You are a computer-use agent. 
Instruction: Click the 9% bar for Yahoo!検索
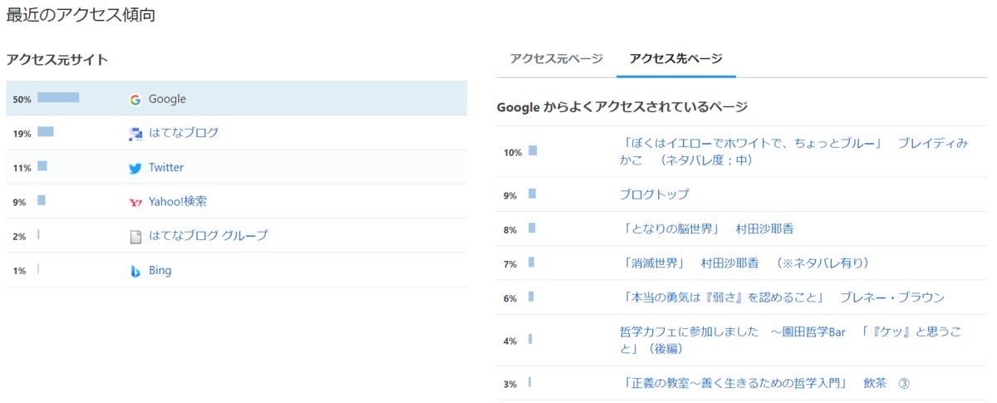tap(42, 200)
